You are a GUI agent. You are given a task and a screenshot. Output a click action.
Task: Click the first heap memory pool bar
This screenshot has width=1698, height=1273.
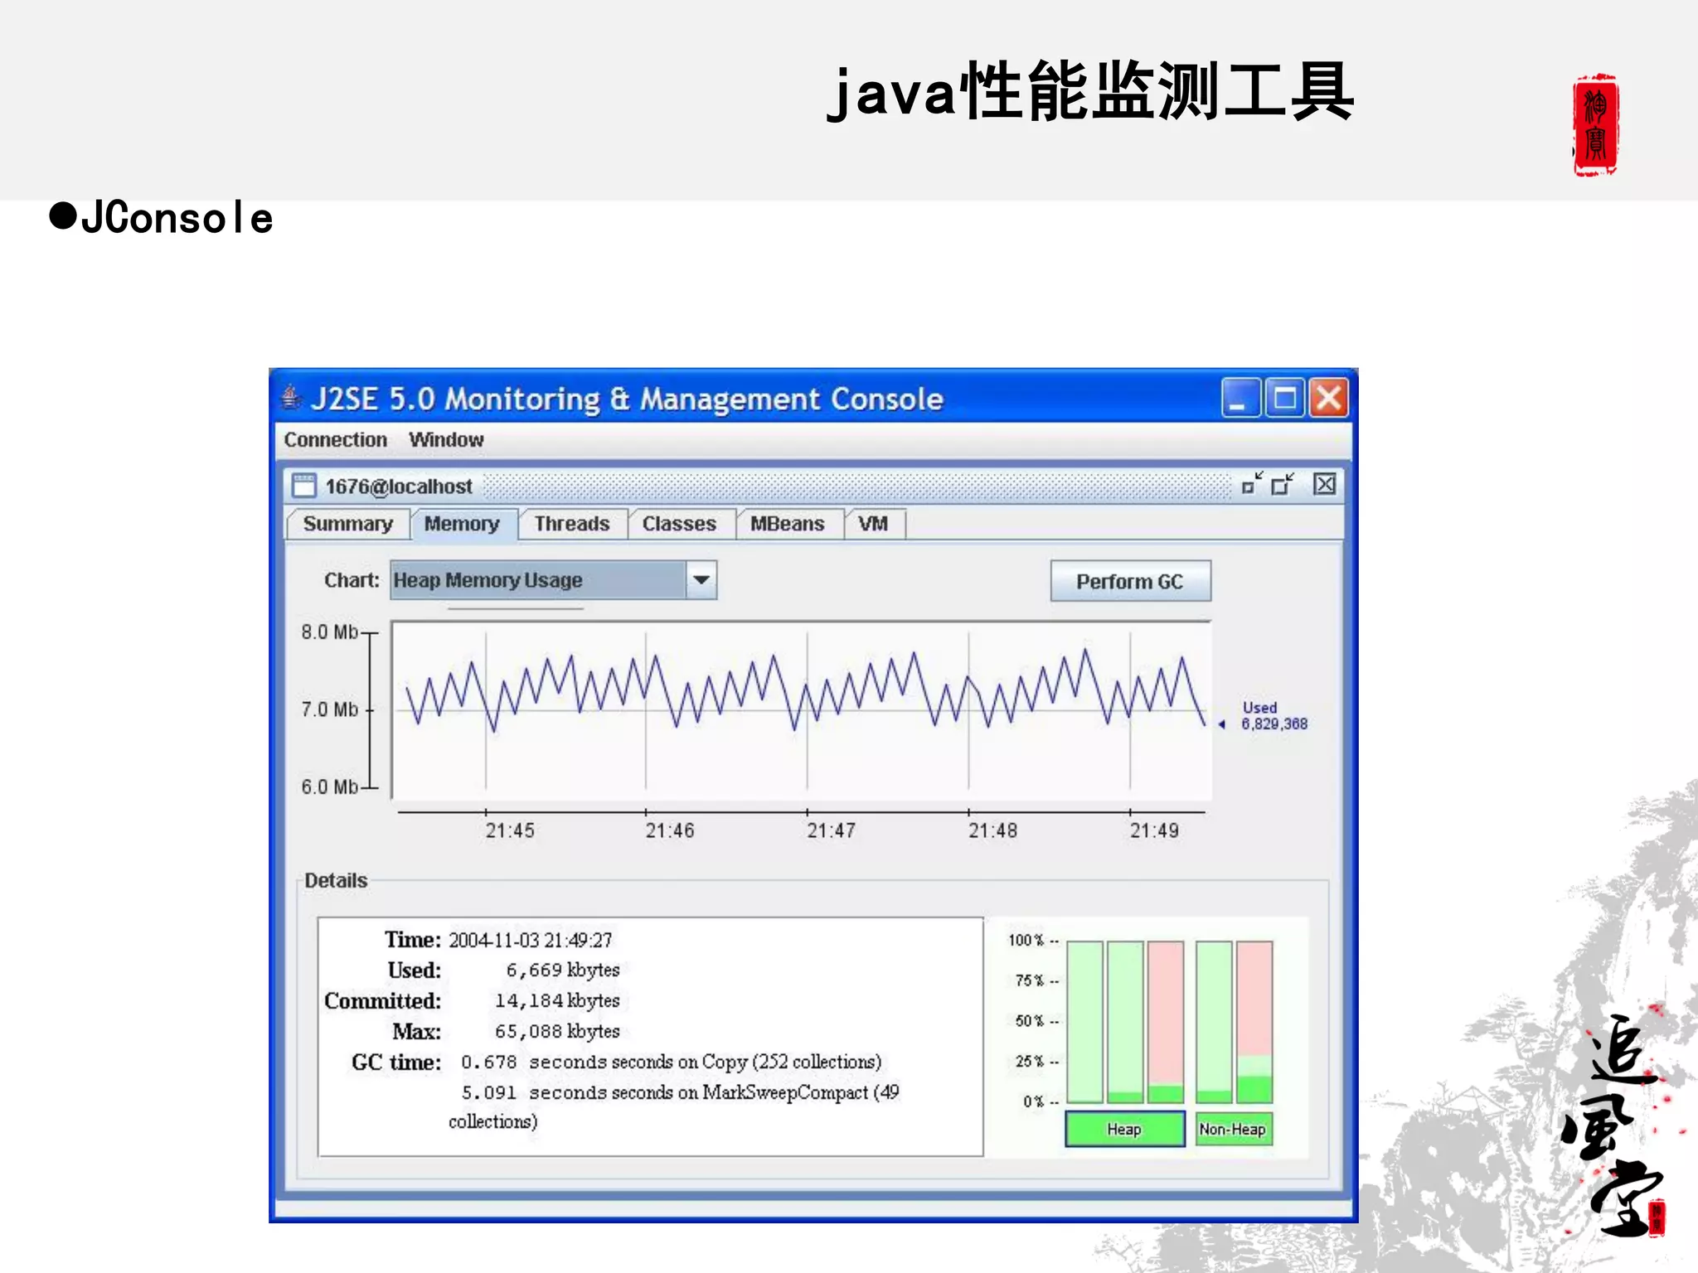coord(1085,1022)
